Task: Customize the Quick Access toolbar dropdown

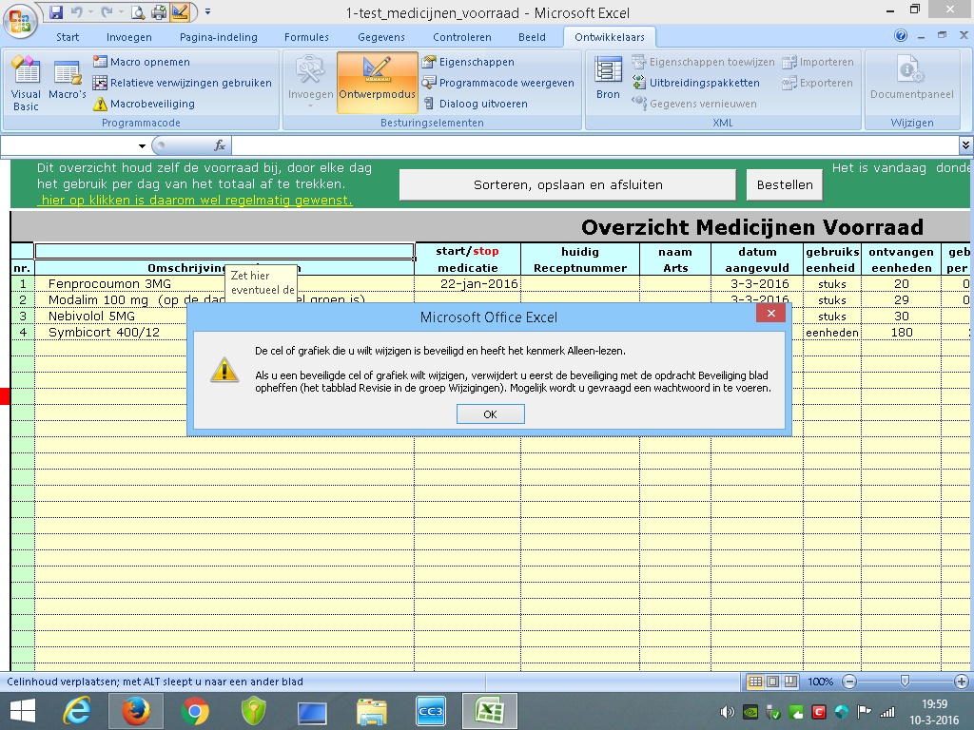Action: [x=207, y=11]
